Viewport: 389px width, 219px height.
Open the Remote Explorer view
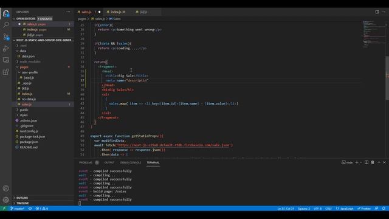(x=5, y=60)
